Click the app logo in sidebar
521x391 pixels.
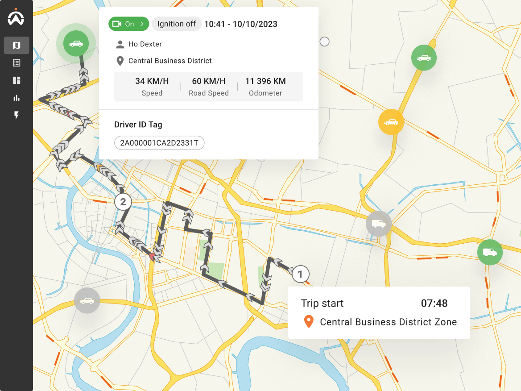[16, 17]
